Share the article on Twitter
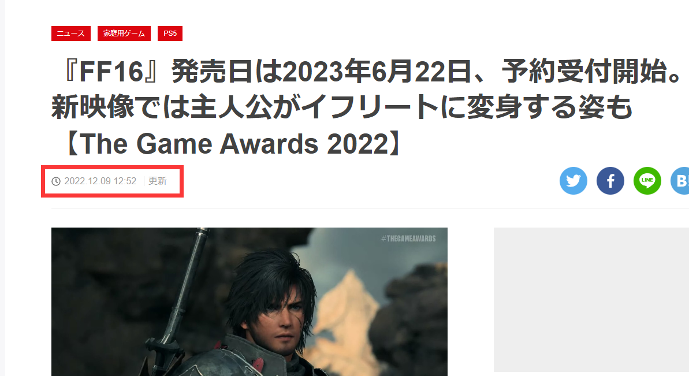Image resolution: width=689 pixels, height=376 pixels. tap(573, 181)
